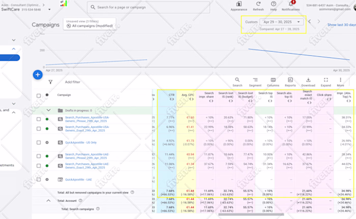Open the Help icon
The width and height of the screenshot is (356, 219).
click(x=274, y=4)
